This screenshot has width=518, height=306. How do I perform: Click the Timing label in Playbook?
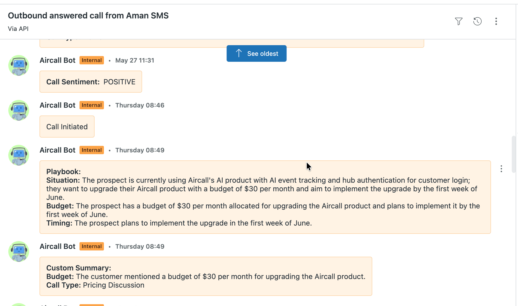59,223
